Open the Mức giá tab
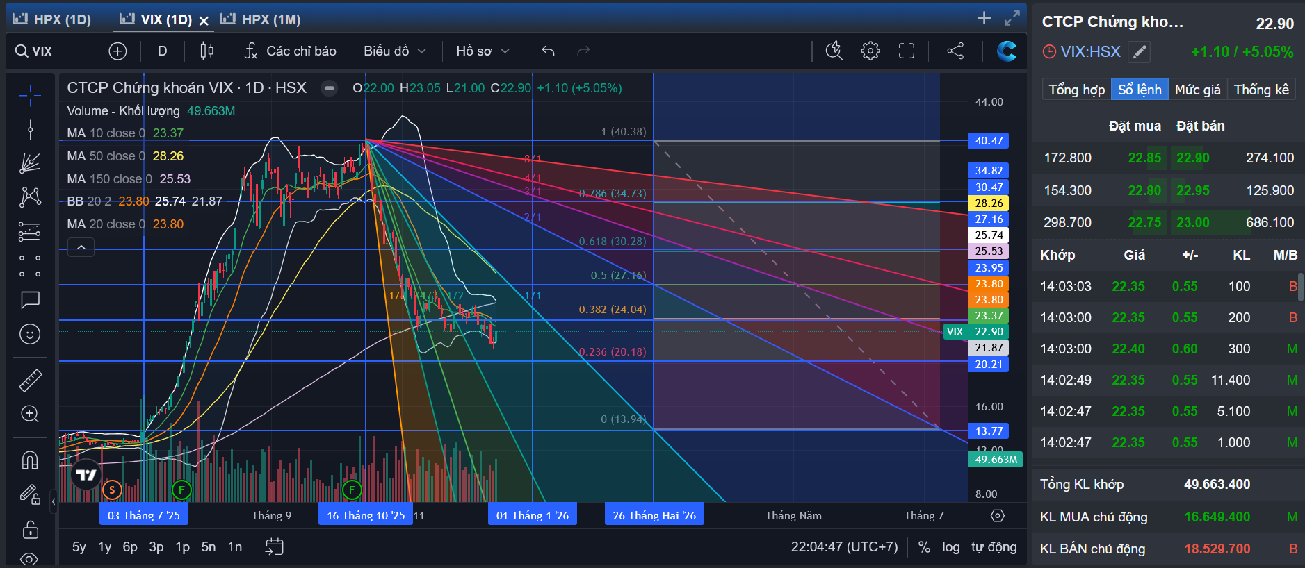1305x568 pixels. click(x=1197, y=90)
